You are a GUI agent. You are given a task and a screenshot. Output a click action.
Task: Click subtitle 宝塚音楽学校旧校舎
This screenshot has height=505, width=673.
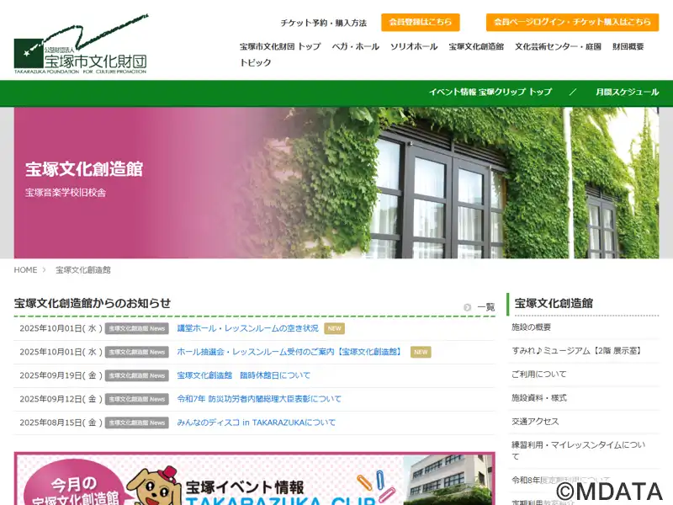(66, 193)
